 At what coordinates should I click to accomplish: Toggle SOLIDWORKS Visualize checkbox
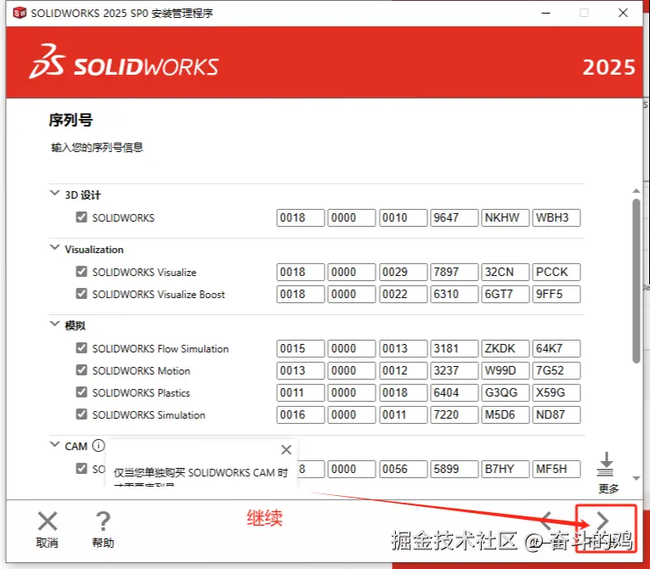82,272
